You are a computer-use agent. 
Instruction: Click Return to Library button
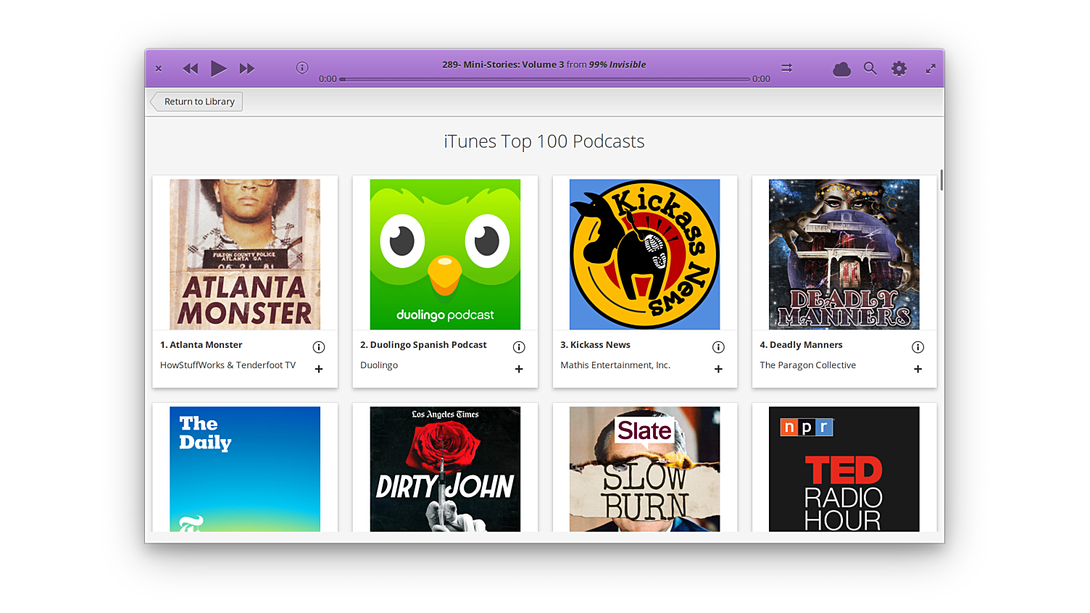pos(197,101)
